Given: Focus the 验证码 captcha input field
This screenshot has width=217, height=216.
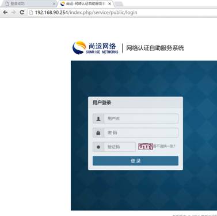Looking at the screenshot, I should 120,147.
